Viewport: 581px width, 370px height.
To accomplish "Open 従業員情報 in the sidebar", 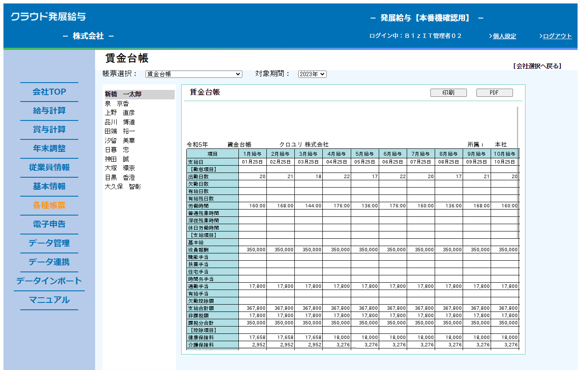I will 49,167.
